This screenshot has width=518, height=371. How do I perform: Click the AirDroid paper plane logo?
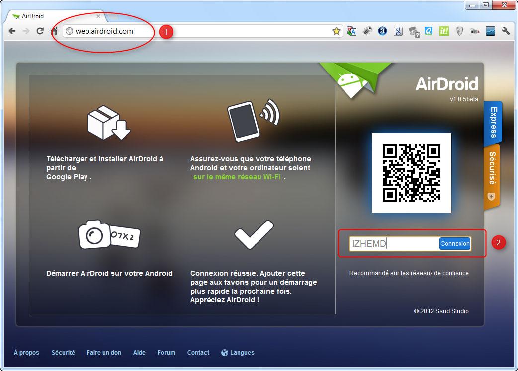356,80
